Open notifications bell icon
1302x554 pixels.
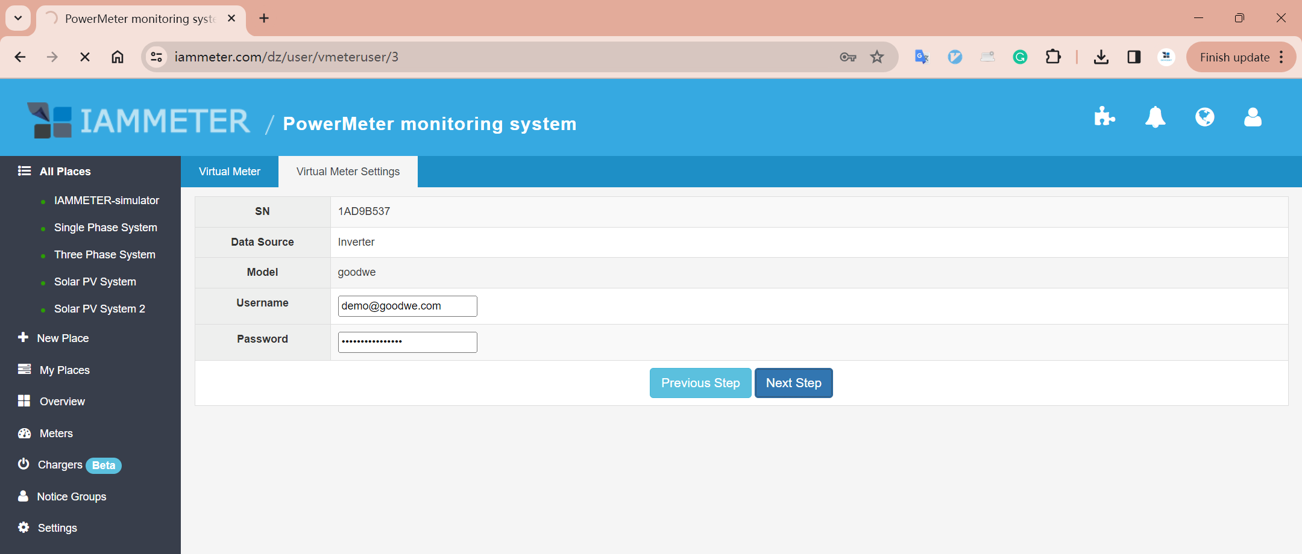[1155, 117]
